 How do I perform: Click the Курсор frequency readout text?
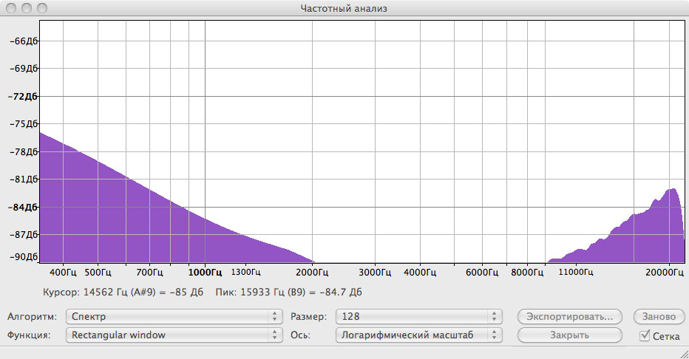click(x=123, y=292)
